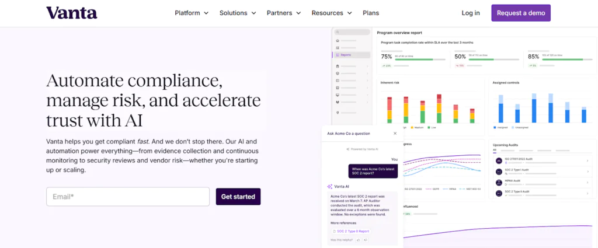
Task: Click the red 15% trend badge
Action: tap(460, 65)
